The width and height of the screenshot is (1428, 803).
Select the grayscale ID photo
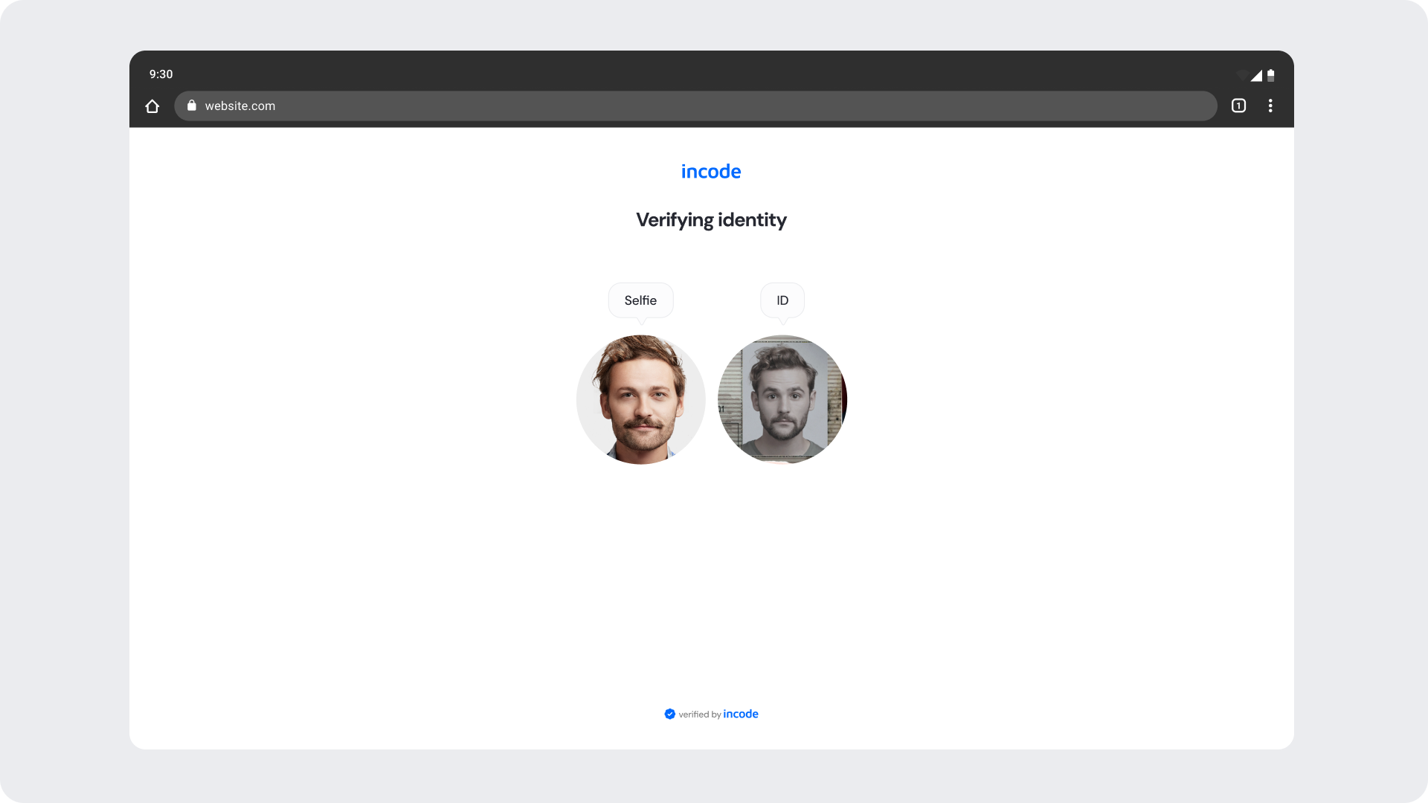click(782, 399)
